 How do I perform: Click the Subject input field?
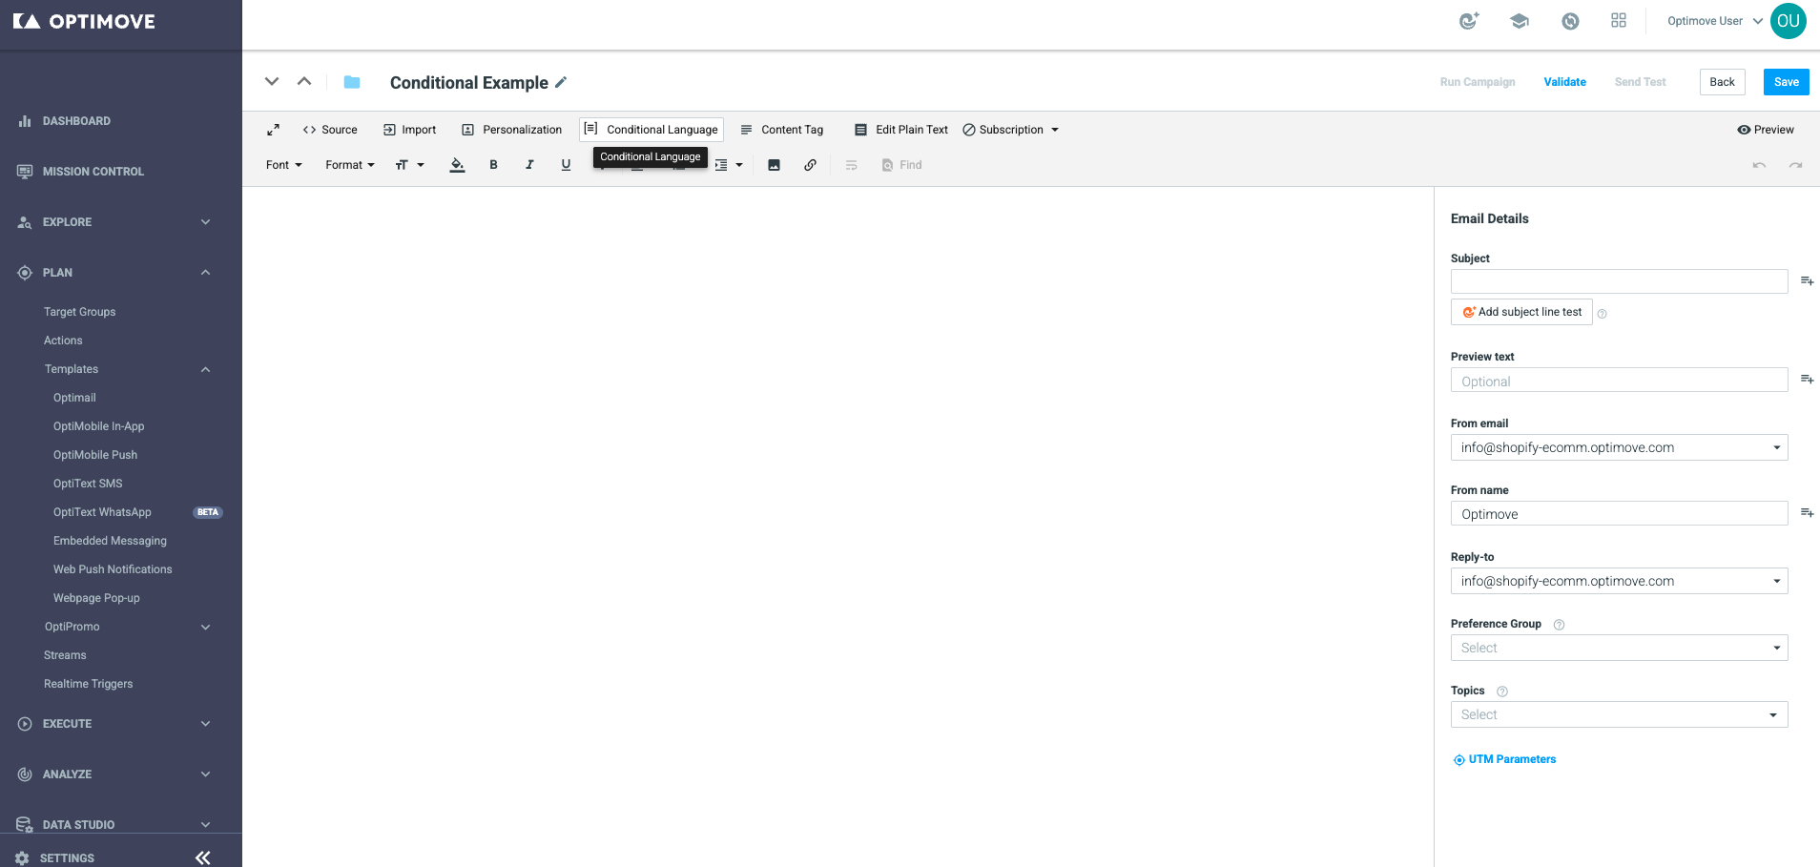pyautogui.click(x=1619, y=281)
